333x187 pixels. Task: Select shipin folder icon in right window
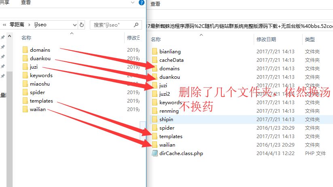point(155,120)
